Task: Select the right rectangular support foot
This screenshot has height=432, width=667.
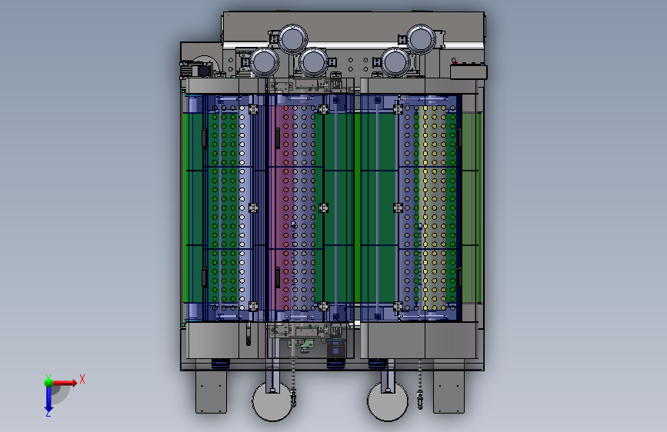Action: click(x=449, y=391)
